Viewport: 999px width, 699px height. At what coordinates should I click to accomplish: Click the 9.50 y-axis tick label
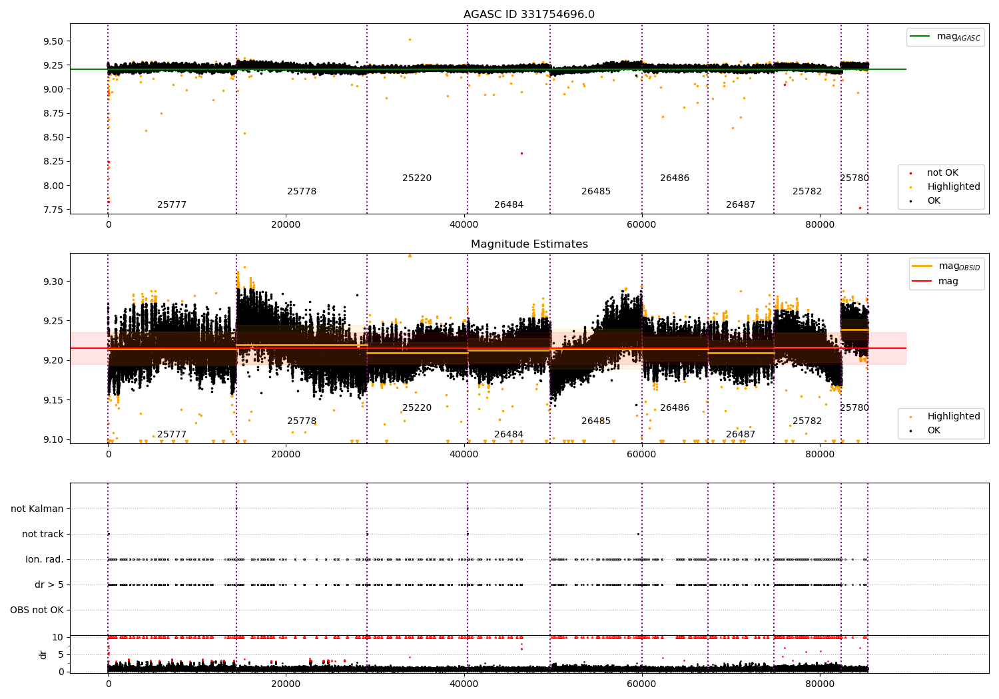pyautogui.click(x=53, y=41)
